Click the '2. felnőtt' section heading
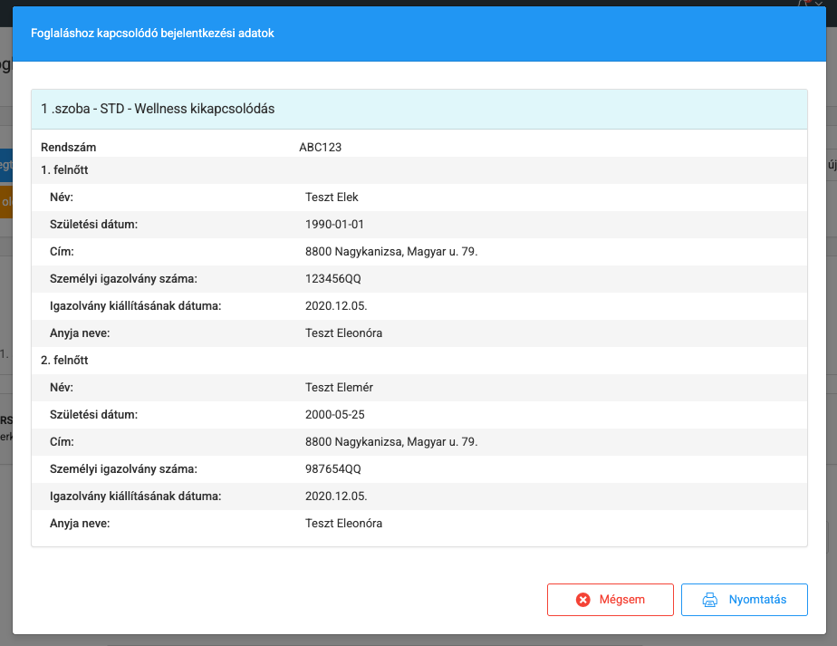 tap(64, 361)
